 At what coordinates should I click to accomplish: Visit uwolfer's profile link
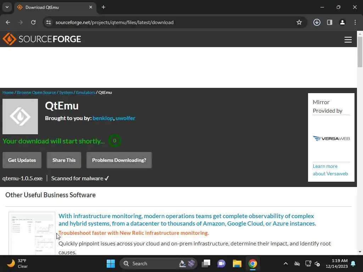125,118
